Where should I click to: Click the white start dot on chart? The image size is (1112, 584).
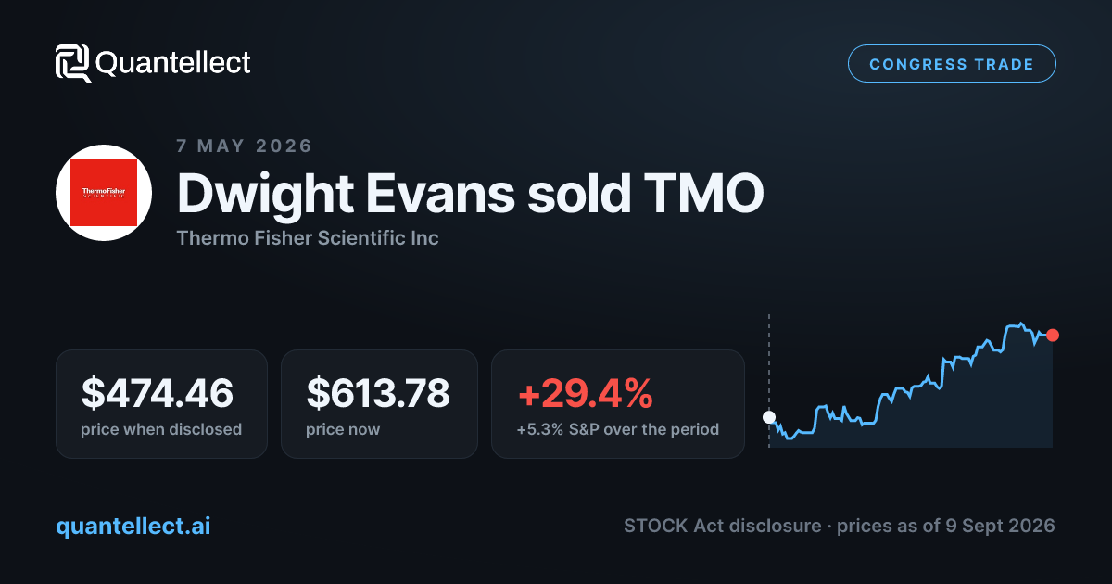768,417
